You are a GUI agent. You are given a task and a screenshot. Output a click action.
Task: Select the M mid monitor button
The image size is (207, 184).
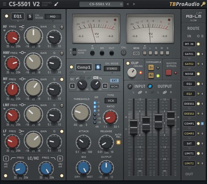(x=162, y=53)
